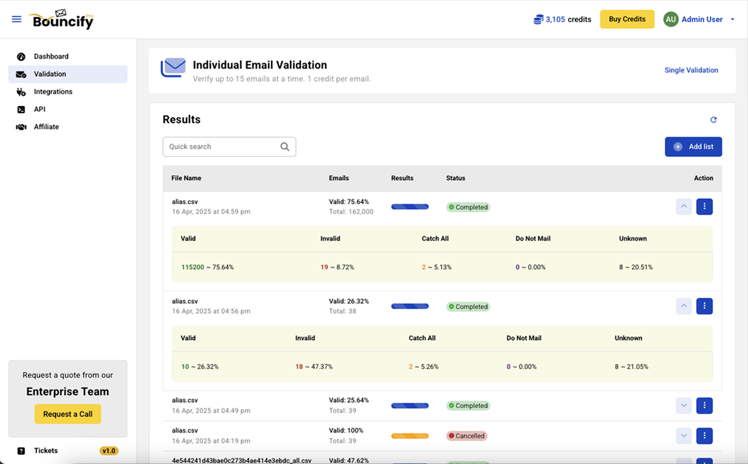Click the AU user avatar
This screenshot has height=464, width=748.
671,19
